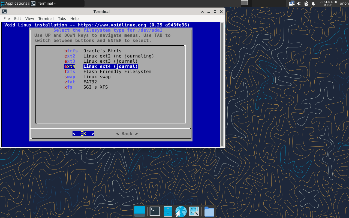Screen dimensions: 349x218
Task: Open the notifications bell icon
Action: click(x=313, y=4)
